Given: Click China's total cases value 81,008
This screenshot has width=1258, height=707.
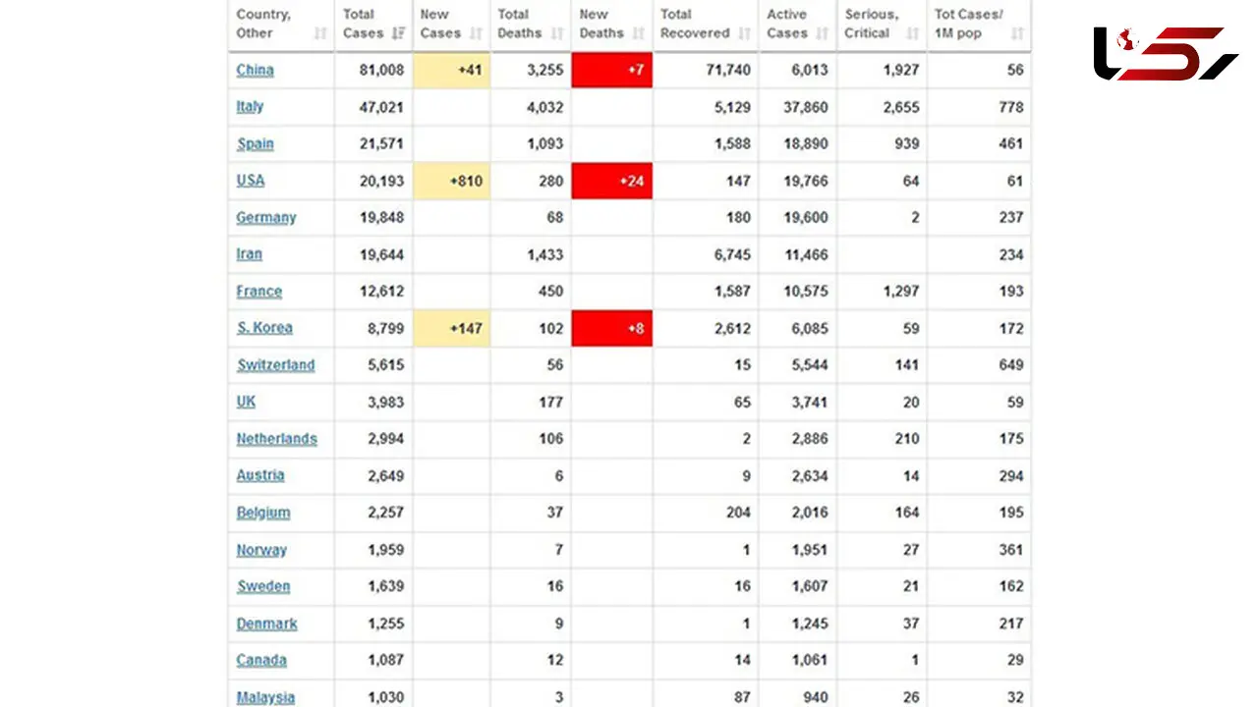Looking at the screenshot, I should (382, 71).
